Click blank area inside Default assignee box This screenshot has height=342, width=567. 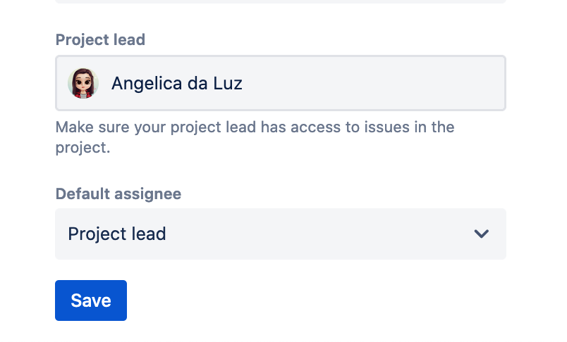click(317, 234)
